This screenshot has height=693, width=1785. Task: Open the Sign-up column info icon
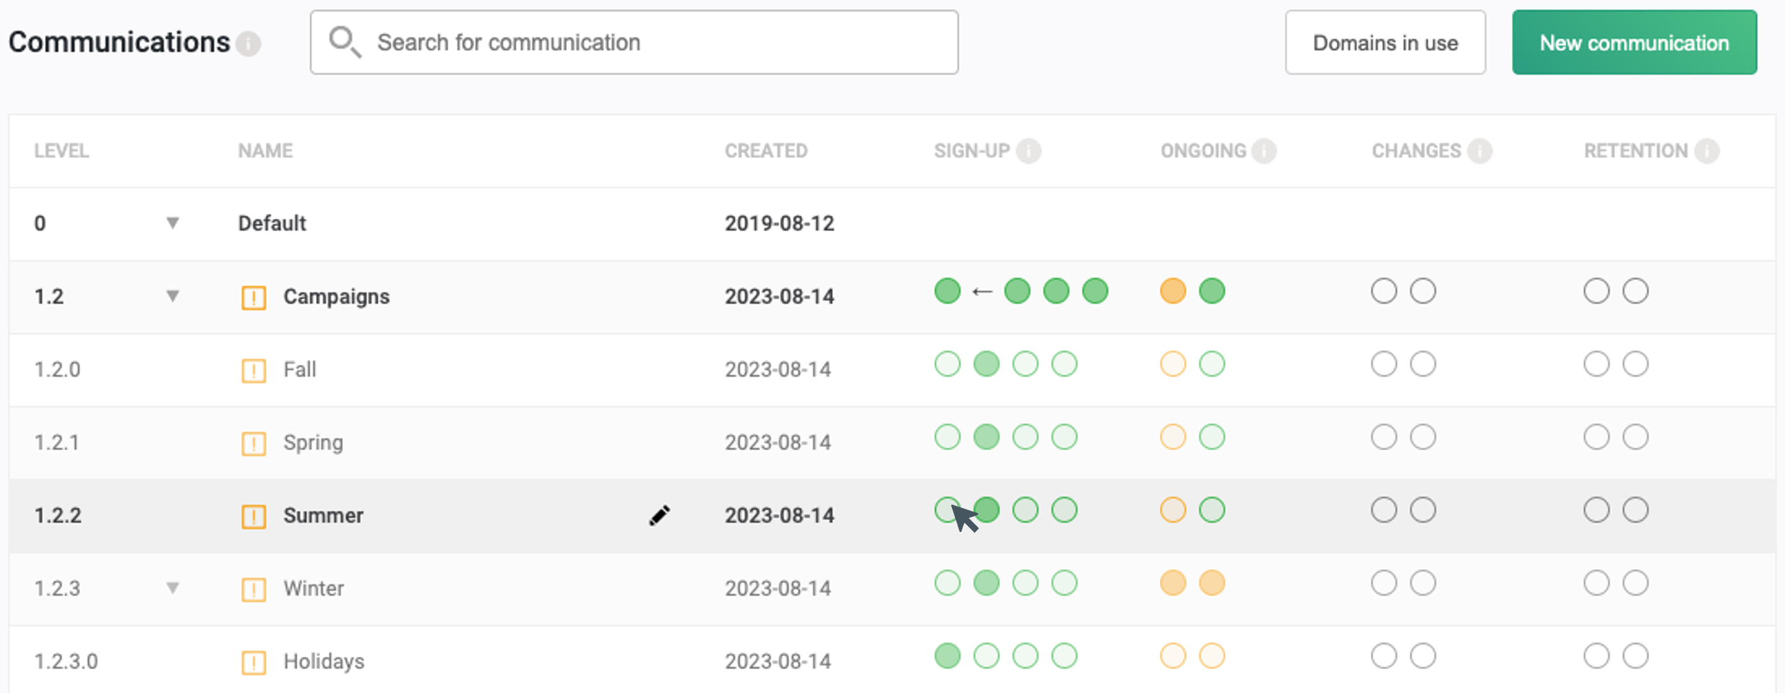coord(1028,150)
